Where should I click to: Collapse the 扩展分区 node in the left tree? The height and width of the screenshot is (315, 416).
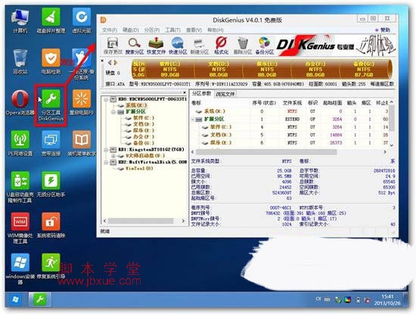pos(113,112)
